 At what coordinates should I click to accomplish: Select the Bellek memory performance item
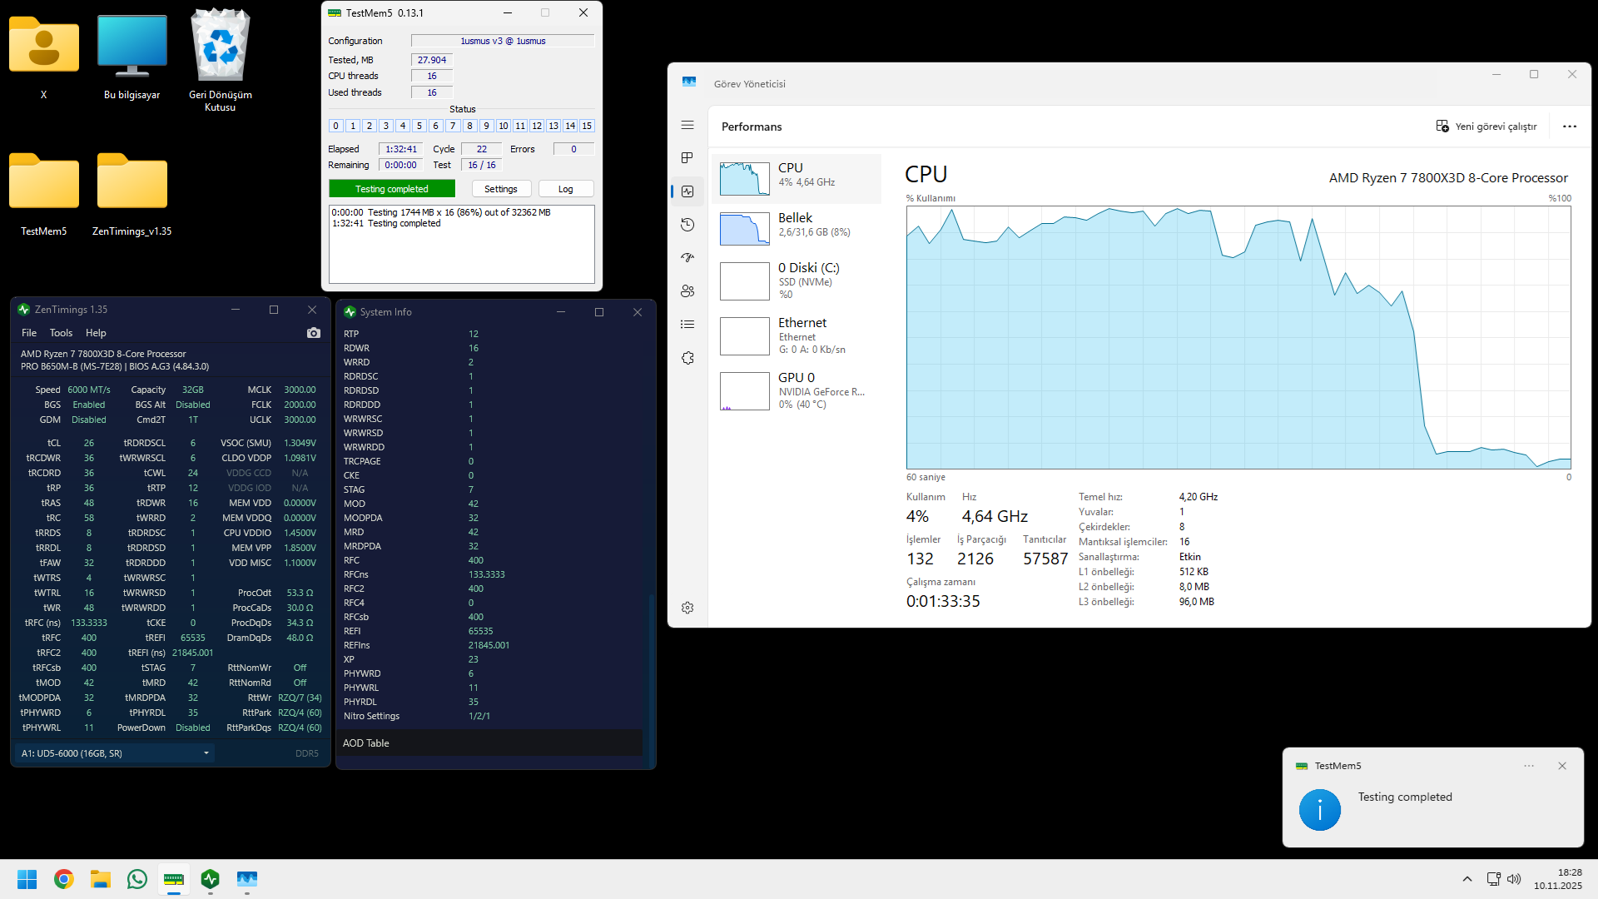pyautogui.click(x=797, y=228)
